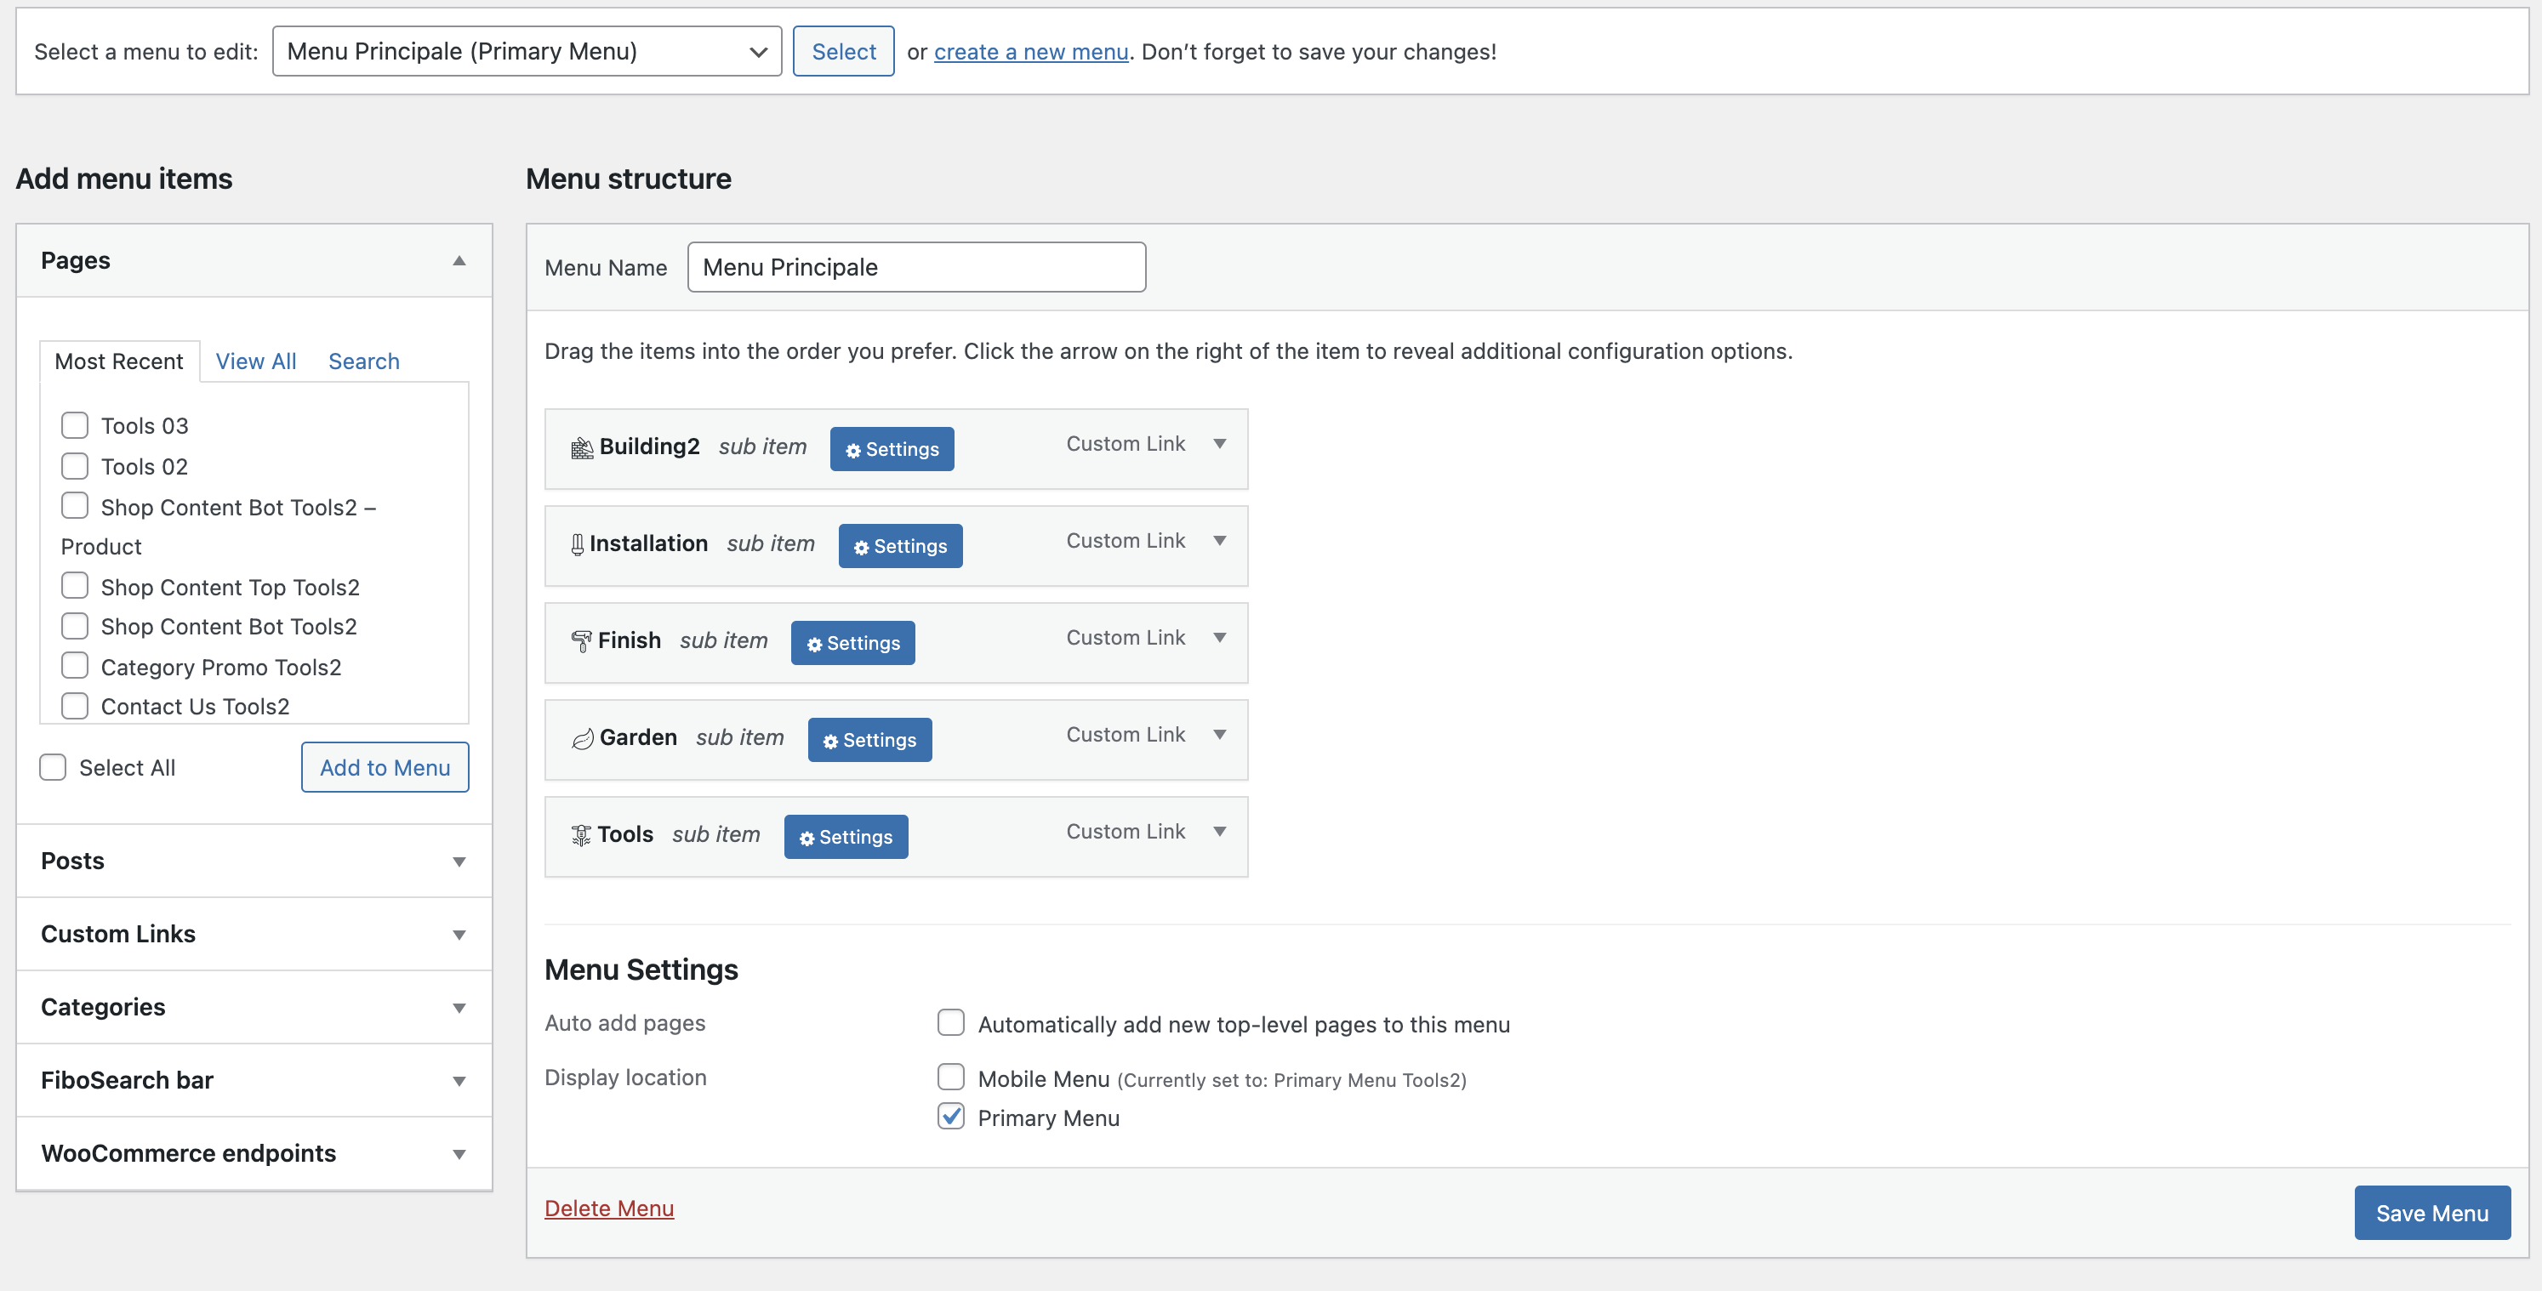Click the Building2 brick wall icon
The height and width of the screenshot is (1291, 2542).
[x=582, y=447]
